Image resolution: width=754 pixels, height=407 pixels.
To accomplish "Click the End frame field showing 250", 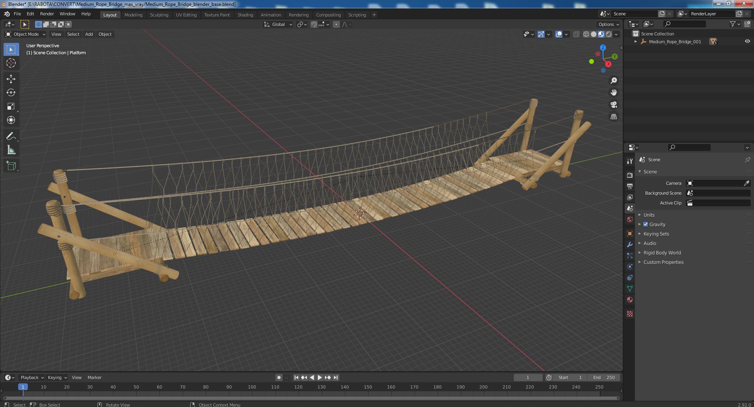I will (x=604, y=378).
